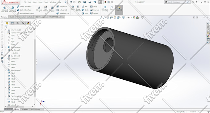Select the Fillet tool
This screenshot has height=113, width=210.
point(73,8)
